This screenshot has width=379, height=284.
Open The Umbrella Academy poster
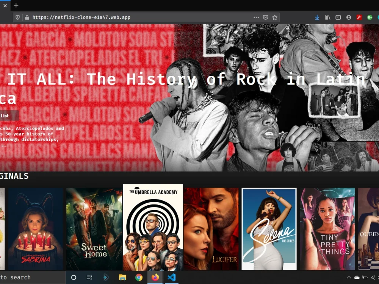(x=153, y=227)
